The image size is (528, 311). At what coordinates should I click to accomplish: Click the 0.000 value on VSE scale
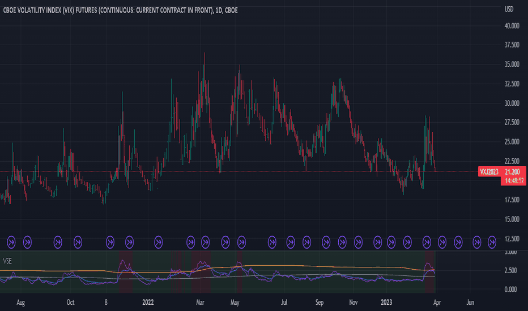tap(511, 289)
